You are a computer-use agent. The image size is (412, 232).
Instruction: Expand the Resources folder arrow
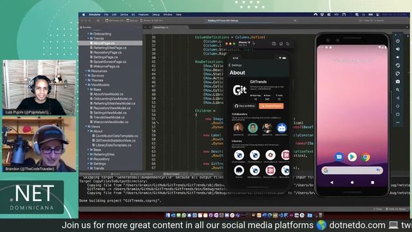(x=86, y=71)
